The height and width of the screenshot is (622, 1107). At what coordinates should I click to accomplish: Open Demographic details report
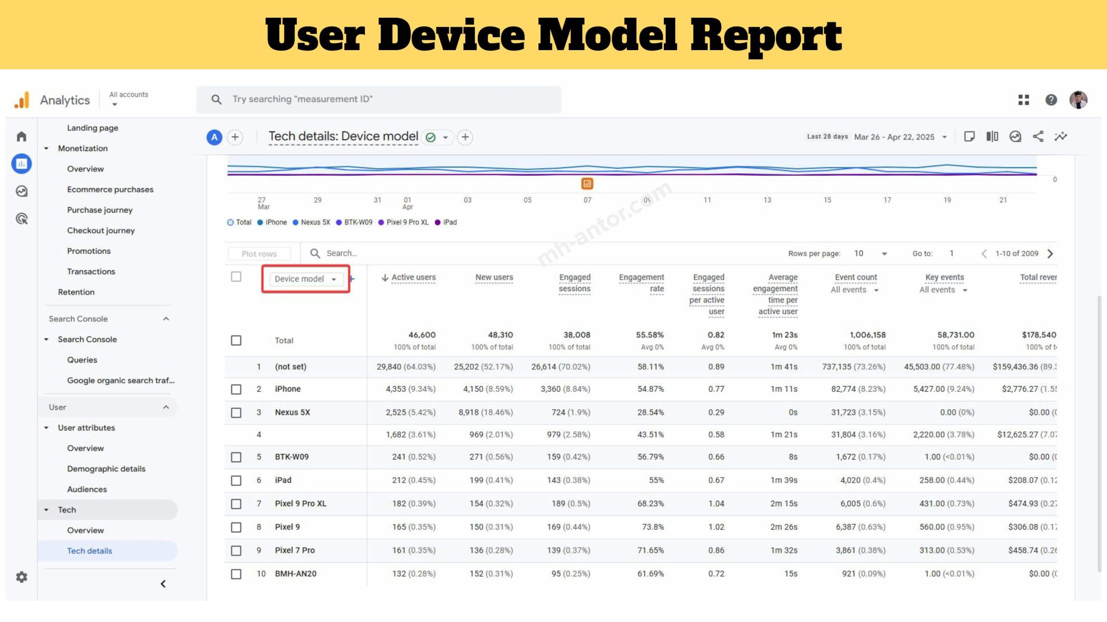tap(106, 469)
